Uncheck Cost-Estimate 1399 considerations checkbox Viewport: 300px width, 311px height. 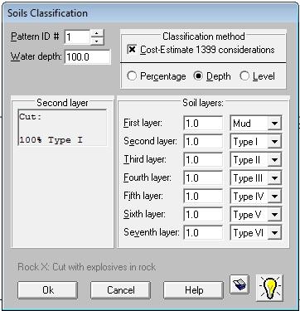coord(133,50)
